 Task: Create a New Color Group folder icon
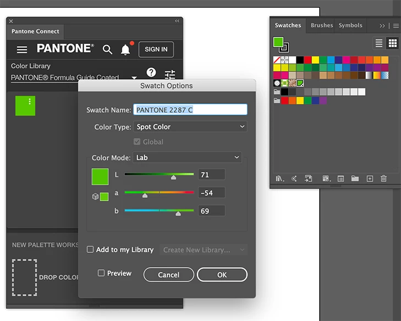point(355,179)
